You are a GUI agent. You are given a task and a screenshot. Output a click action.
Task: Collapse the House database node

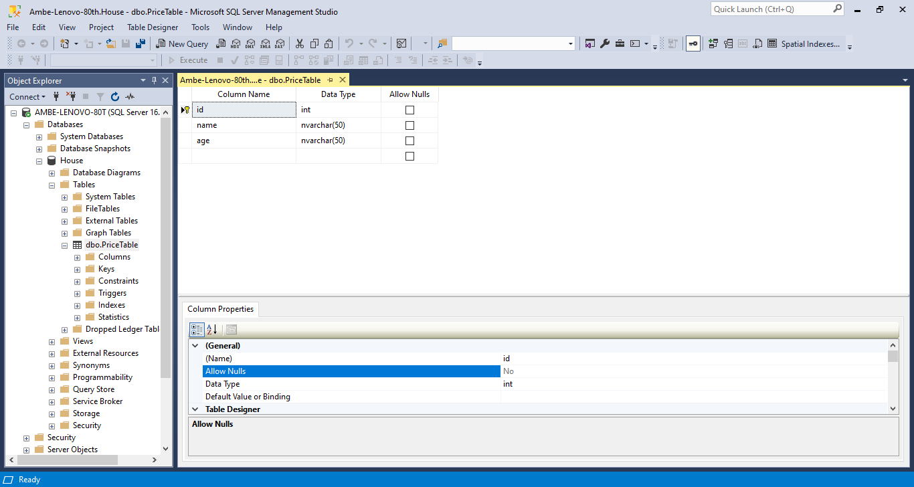point(39,161)
